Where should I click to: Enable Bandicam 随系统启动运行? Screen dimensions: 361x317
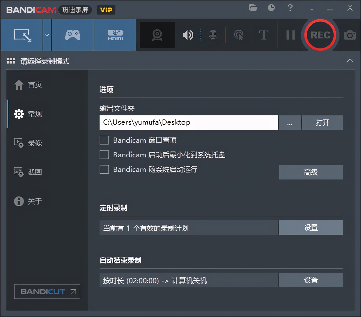tap(104, 169)
